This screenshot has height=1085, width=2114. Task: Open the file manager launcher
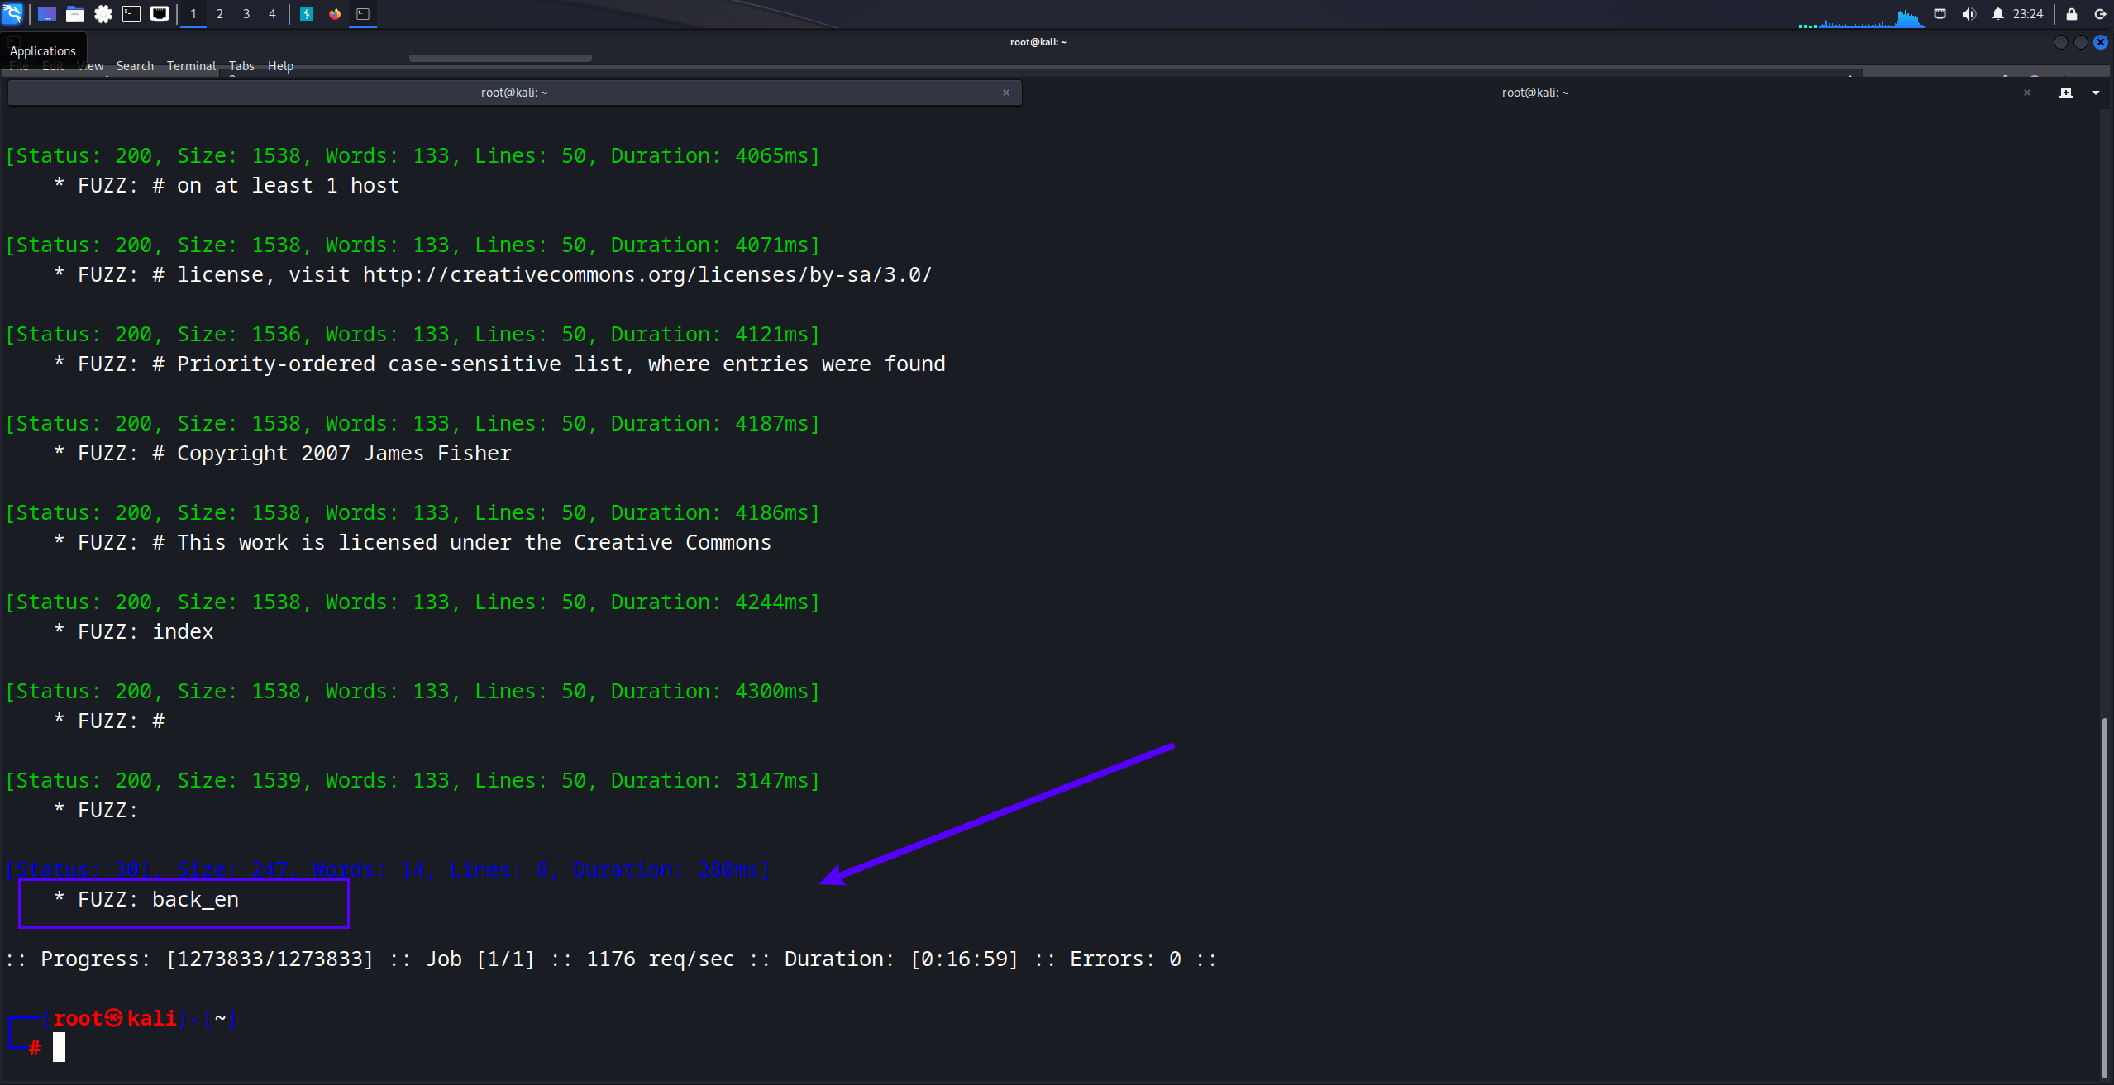[x=74, y=14]
